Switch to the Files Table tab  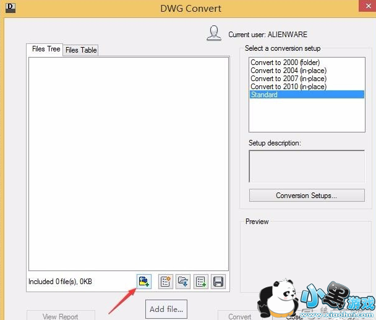coord(81,50)
